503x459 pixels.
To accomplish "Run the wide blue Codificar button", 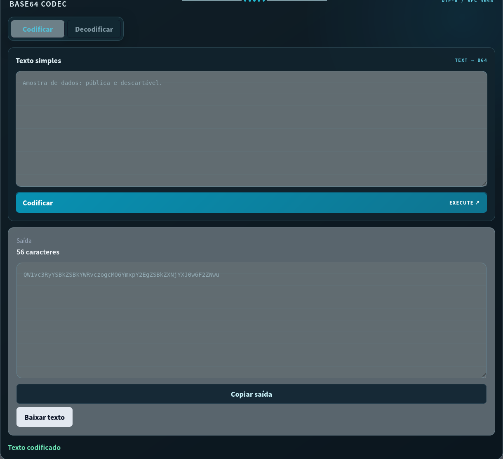I will pyautogui.click(x=251, y=203).
